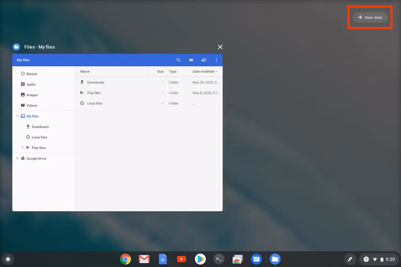Select the My files title bar tab
Screen dimensions: 401x267
tap(23, 60)
